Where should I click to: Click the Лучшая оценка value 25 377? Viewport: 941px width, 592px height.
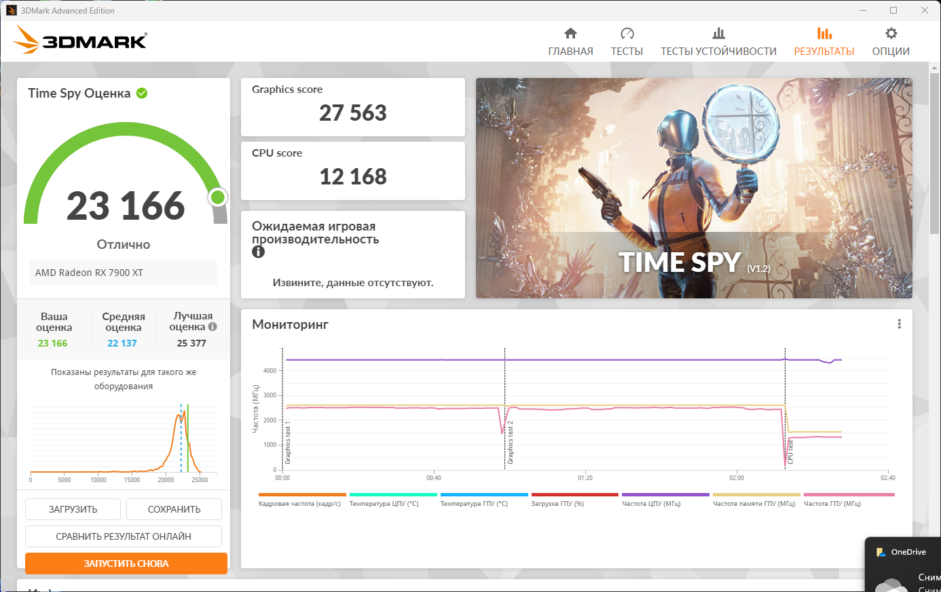[191, 343]
